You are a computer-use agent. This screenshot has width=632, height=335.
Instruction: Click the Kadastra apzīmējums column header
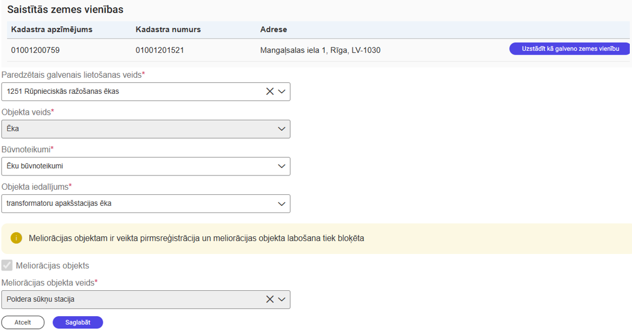52,29
